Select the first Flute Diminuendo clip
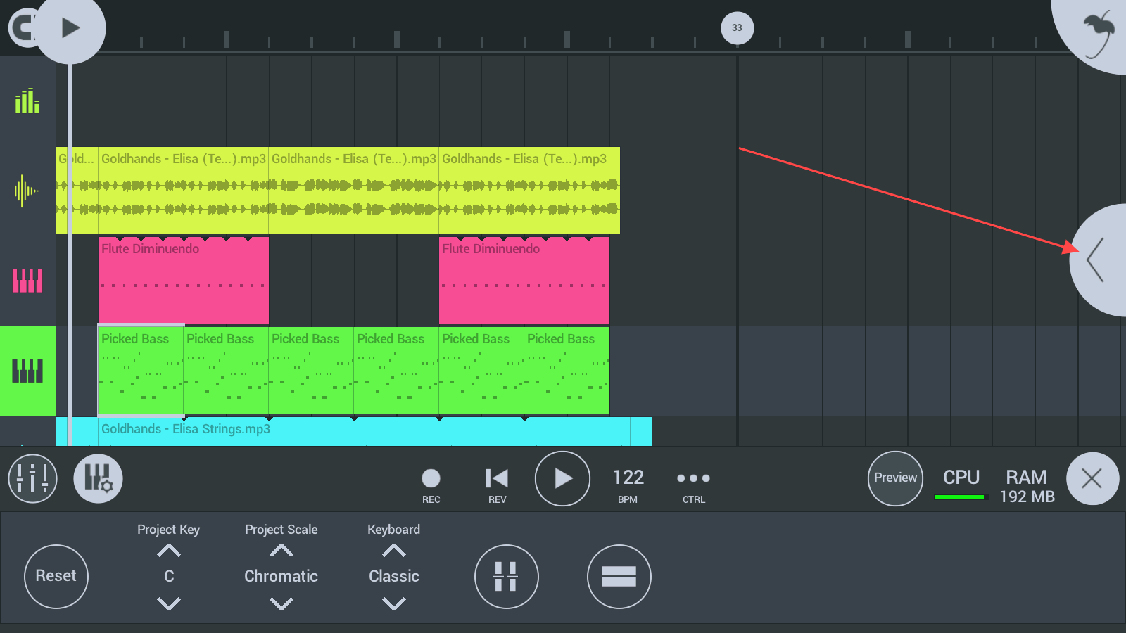Image resolution: width=1126 pixels, height=633 pixels. [183, 281]
